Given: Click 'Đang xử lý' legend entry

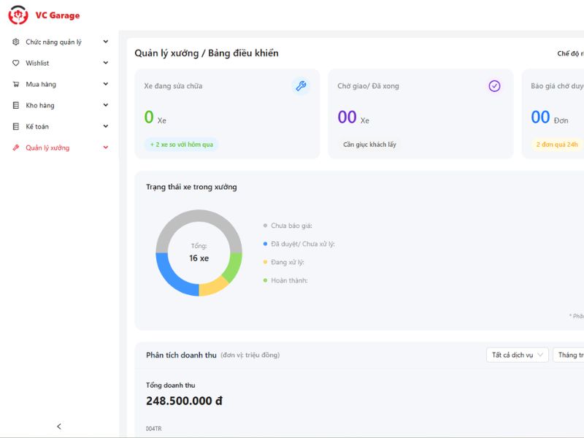Looking at the screenshot, I should [284, 262].
